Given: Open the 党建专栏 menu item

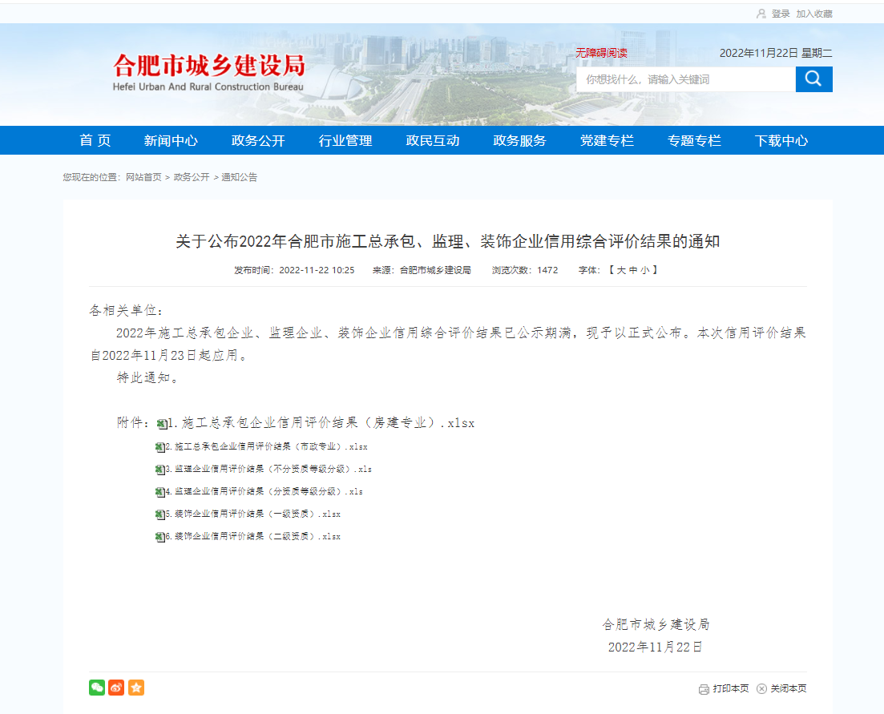Looking at the screenshot, I should pyautogui.click(x=607, y=140).
